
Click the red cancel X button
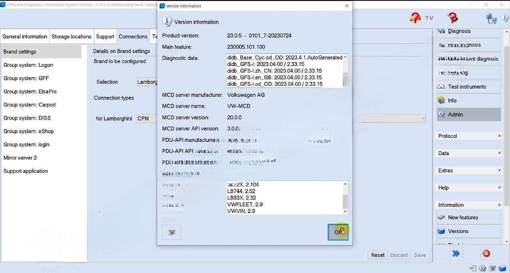(x=486, y=253)
